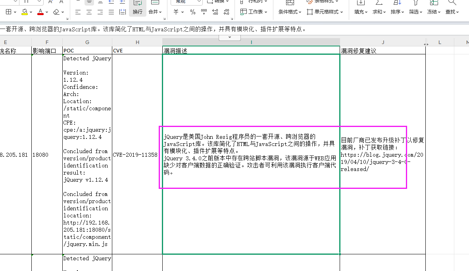Select the 影响端口 header cell
469x271 pixels.
coord(47,50)
